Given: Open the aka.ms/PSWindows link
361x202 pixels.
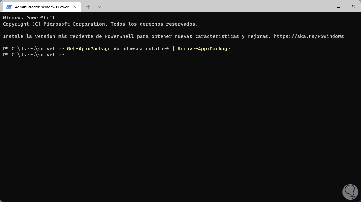Looking at the screenshot, I should [x=309, y=36].
